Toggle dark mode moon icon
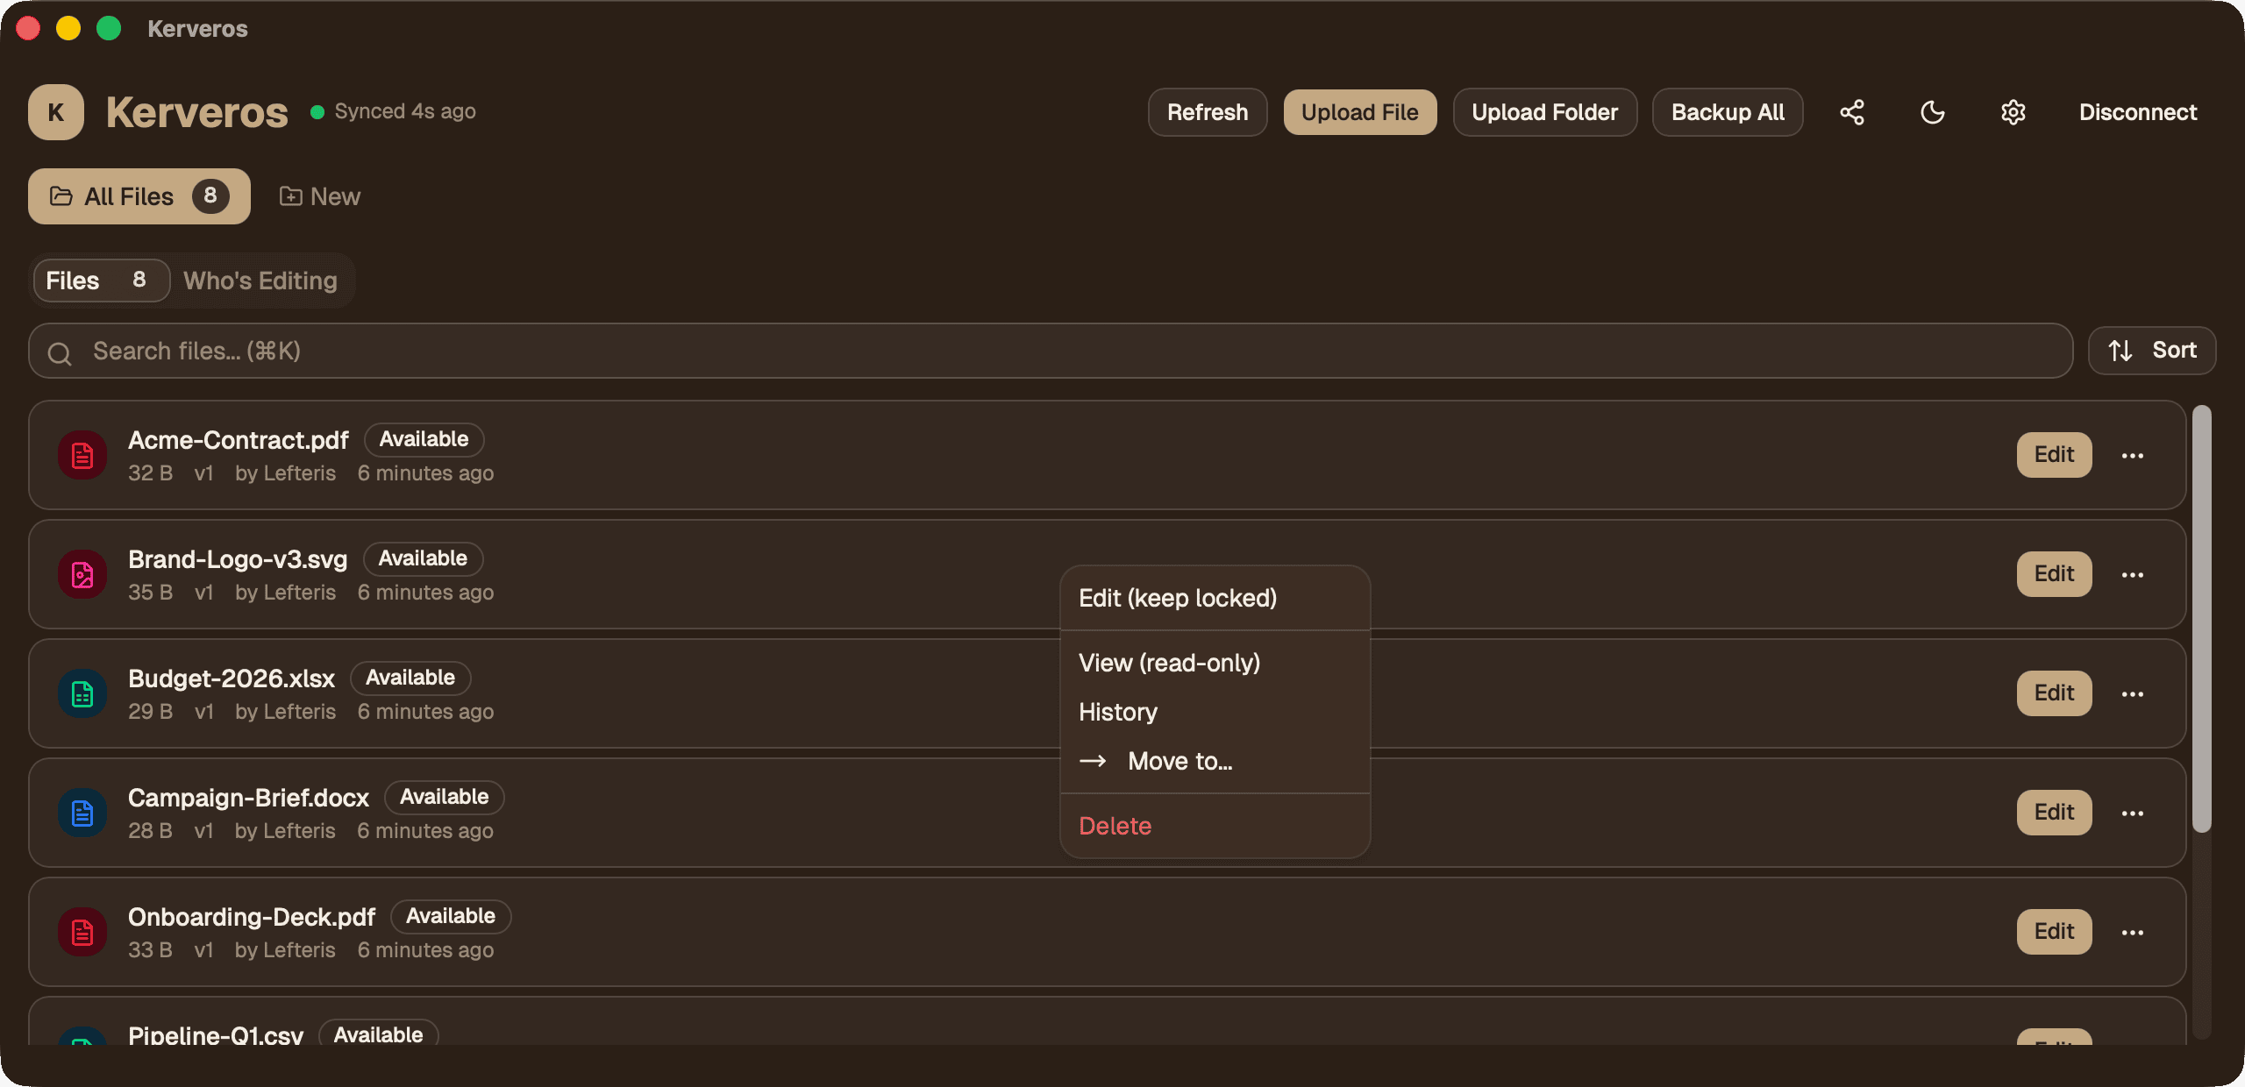 pos(1932,112)
